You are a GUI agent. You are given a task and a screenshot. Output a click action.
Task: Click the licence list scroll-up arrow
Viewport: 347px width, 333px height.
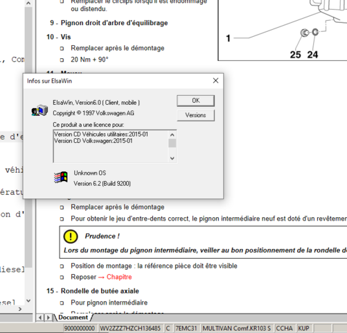click(172, 135)
